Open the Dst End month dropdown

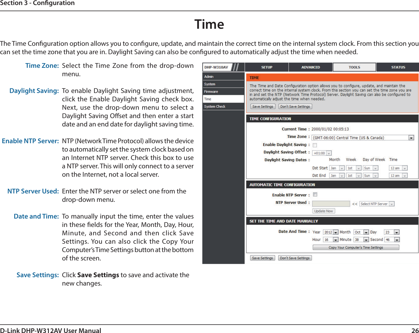pos(337,176)
